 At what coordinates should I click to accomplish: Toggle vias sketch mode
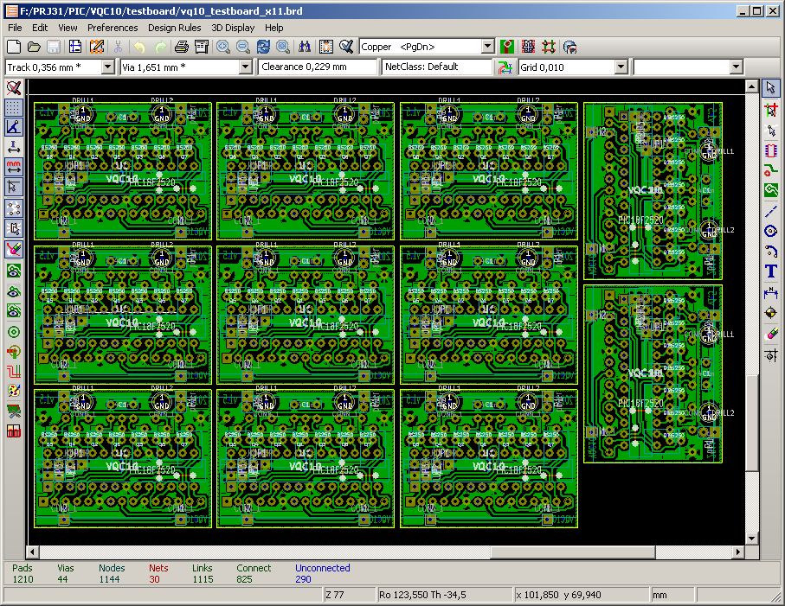click(x=14, y=352)
